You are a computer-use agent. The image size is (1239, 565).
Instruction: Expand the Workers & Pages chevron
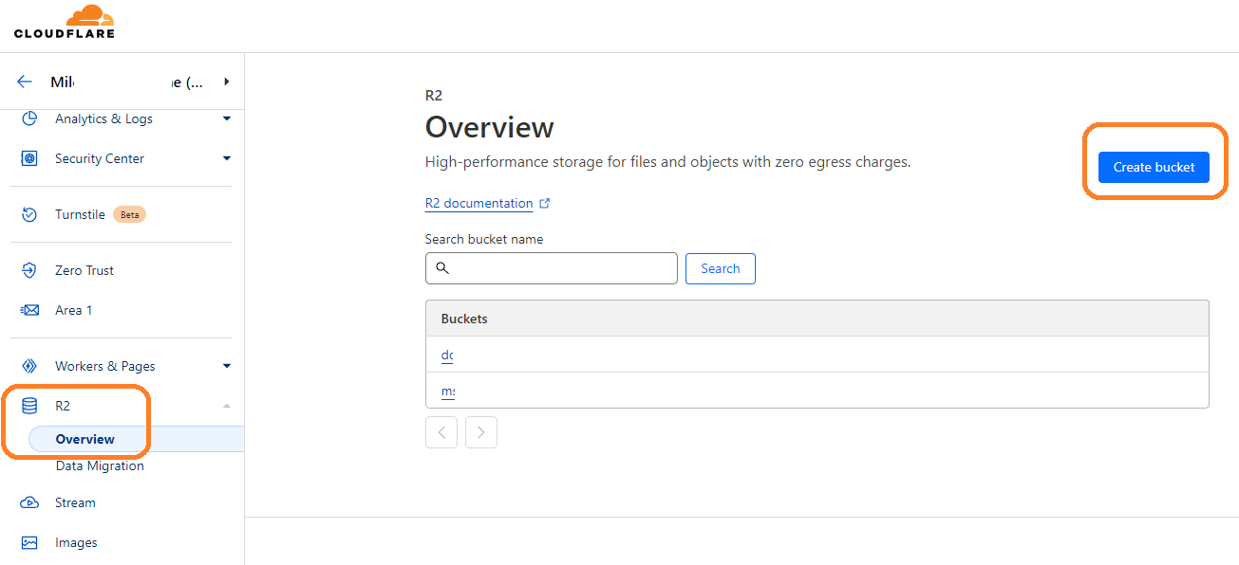[226, 366]
